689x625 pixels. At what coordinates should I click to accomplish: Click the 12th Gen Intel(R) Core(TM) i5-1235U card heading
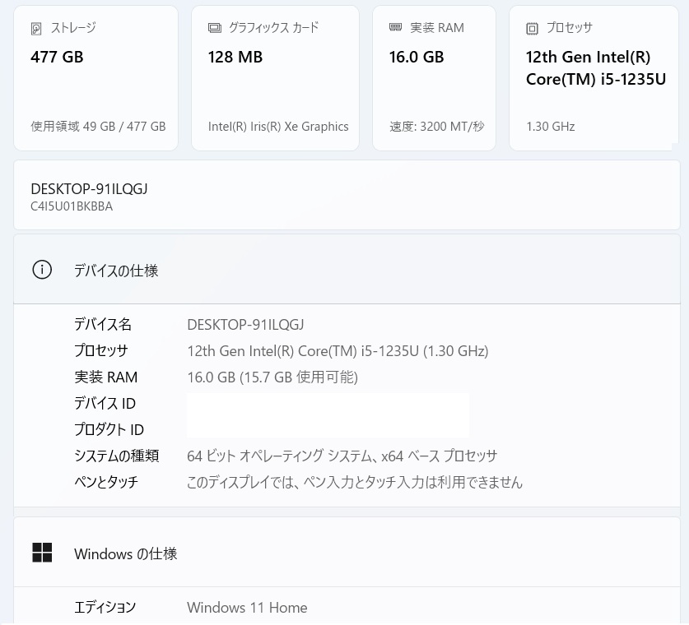point(596,68)
